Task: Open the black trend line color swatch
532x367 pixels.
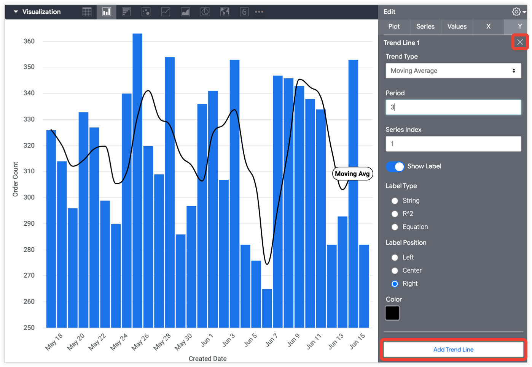Action: coord(392,313)
